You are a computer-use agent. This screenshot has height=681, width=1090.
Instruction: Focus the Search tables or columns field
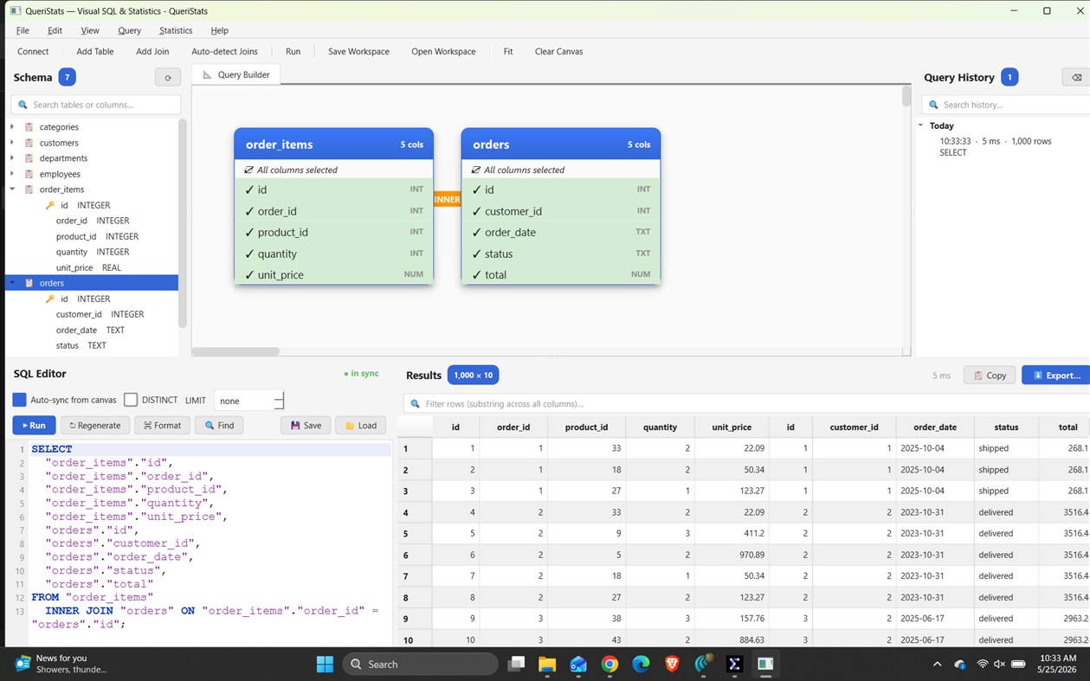(95, 105)
